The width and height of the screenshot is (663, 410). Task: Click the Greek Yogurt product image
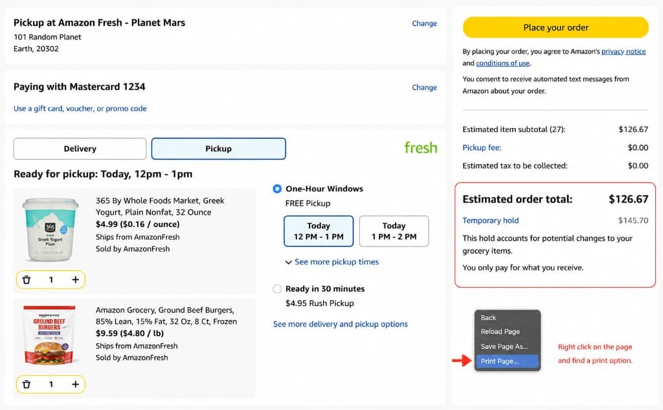[x=51, y=230]
